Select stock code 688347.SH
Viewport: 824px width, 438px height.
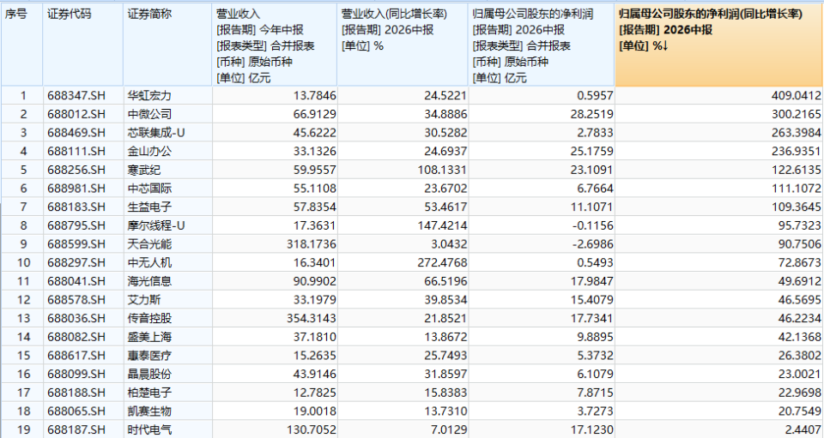coord(76,95)
